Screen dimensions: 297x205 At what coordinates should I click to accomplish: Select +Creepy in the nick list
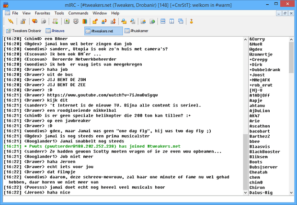click(258, 60)
